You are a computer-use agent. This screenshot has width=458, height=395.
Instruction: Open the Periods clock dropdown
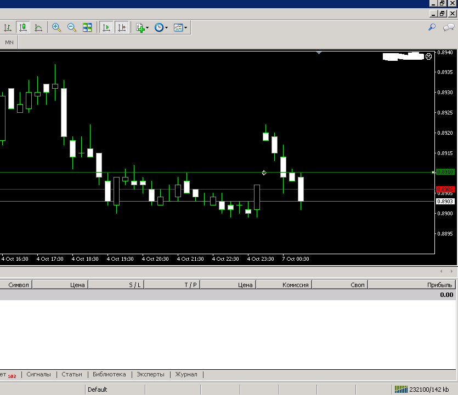(161, 28)
